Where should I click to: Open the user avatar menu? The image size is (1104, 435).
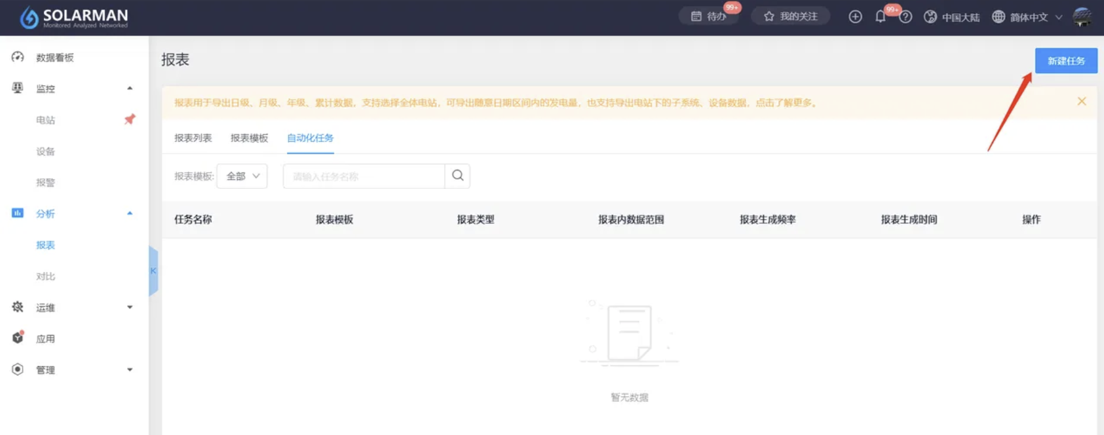point(1082,17)
